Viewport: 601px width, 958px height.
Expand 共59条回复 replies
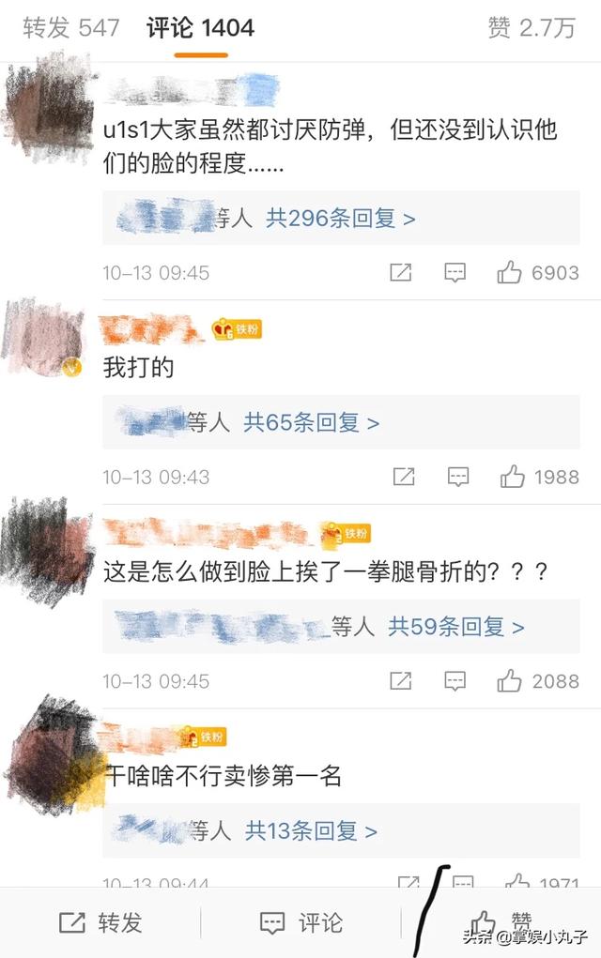click(456, 626)
